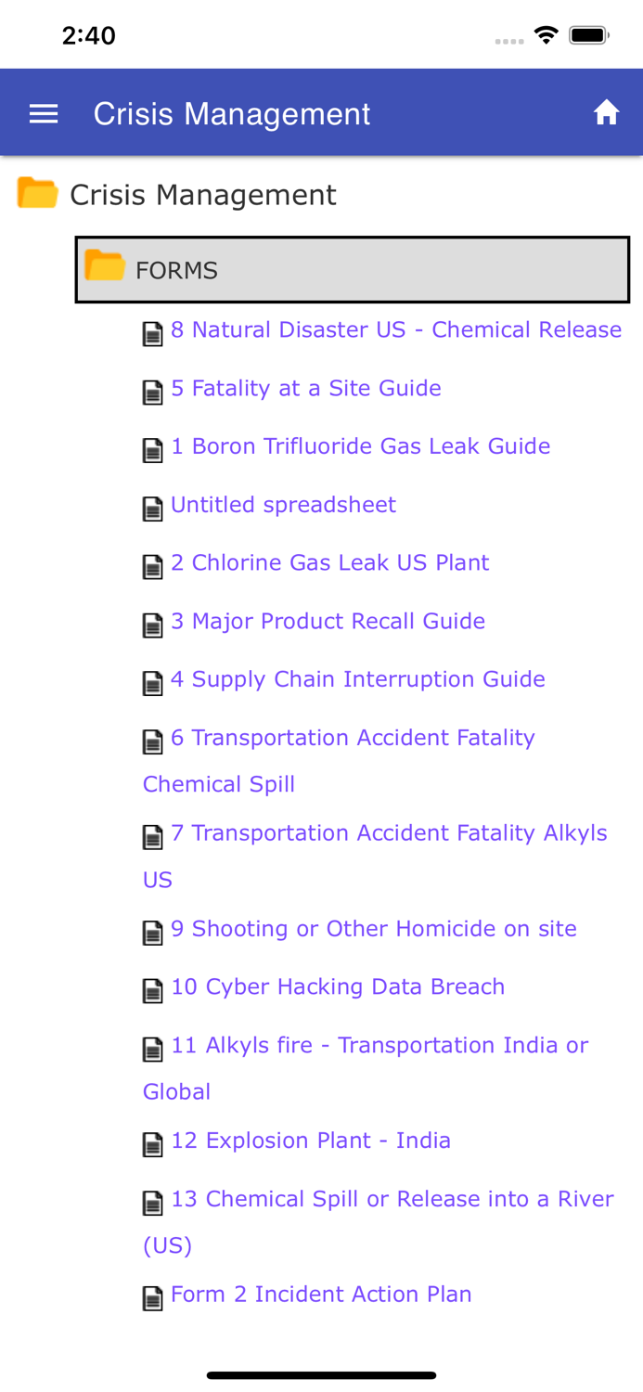Tap the iPhone home indicator bar
The height and width of the screenshot is (1392, 643).
coord(321,1374)
